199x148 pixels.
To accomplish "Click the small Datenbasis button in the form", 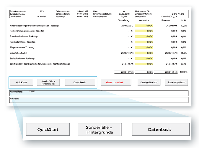I will click(80, 82).
